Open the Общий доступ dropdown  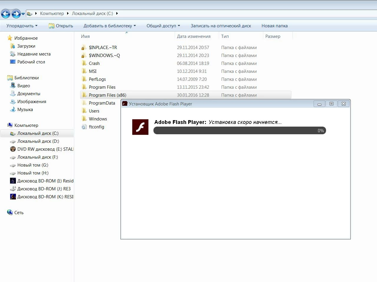coord(163,26)
